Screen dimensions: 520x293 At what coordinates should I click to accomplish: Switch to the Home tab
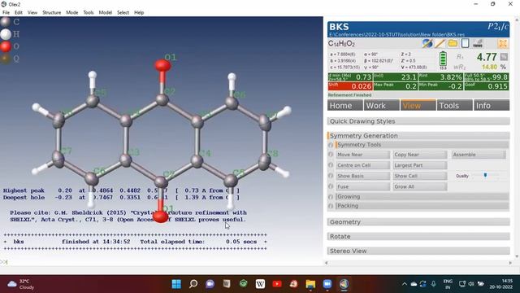tap(344, 105)
